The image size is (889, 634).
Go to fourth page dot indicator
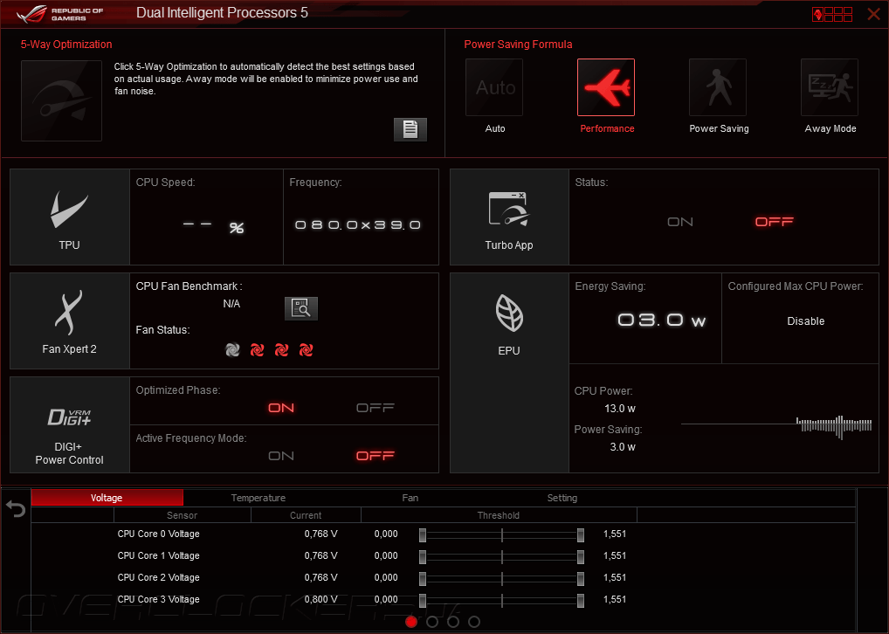474,622
